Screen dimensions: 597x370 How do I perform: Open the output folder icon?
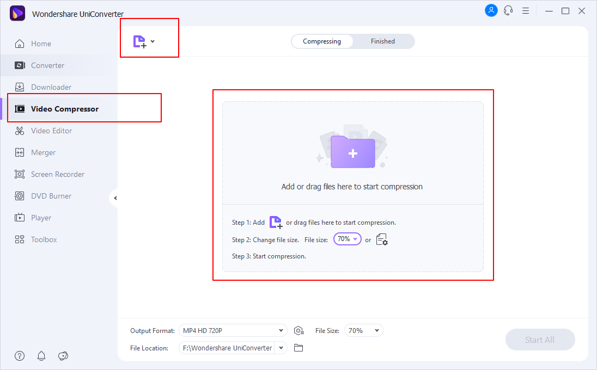(x=298, y=348)
